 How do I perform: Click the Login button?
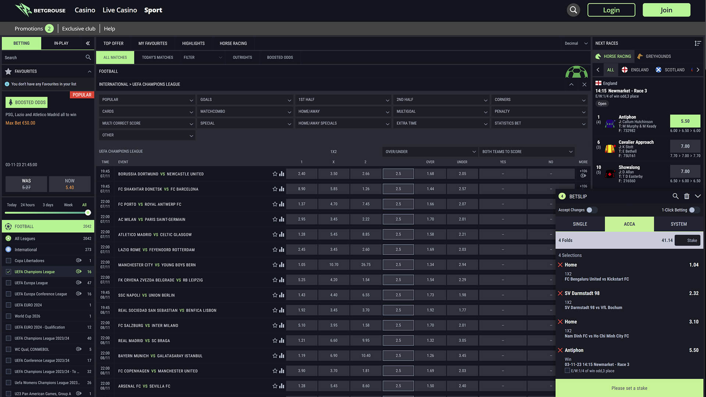(x=611, y=10)
